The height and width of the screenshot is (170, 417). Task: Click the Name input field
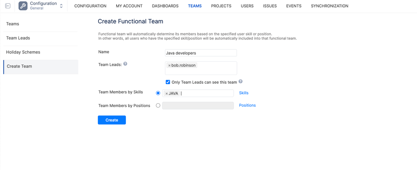(201, 53)
